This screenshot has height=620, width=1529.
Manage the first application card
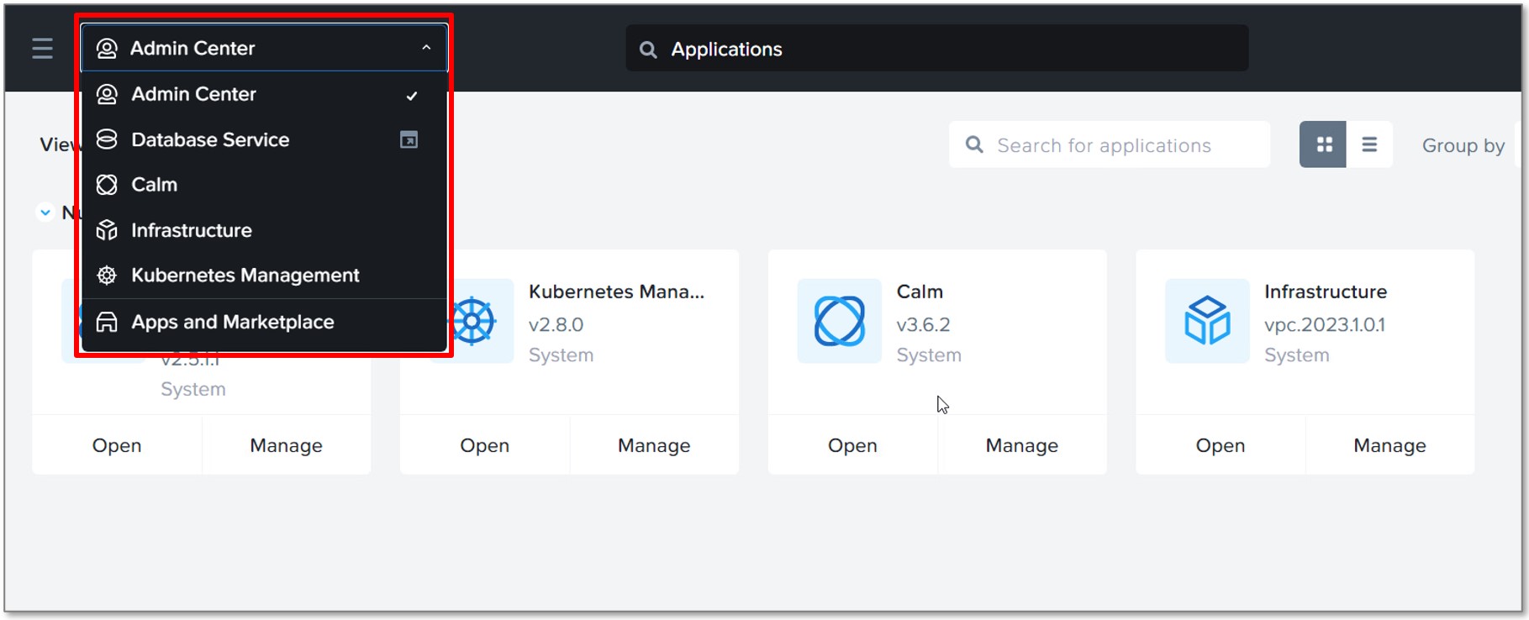(x=286, y=445)
